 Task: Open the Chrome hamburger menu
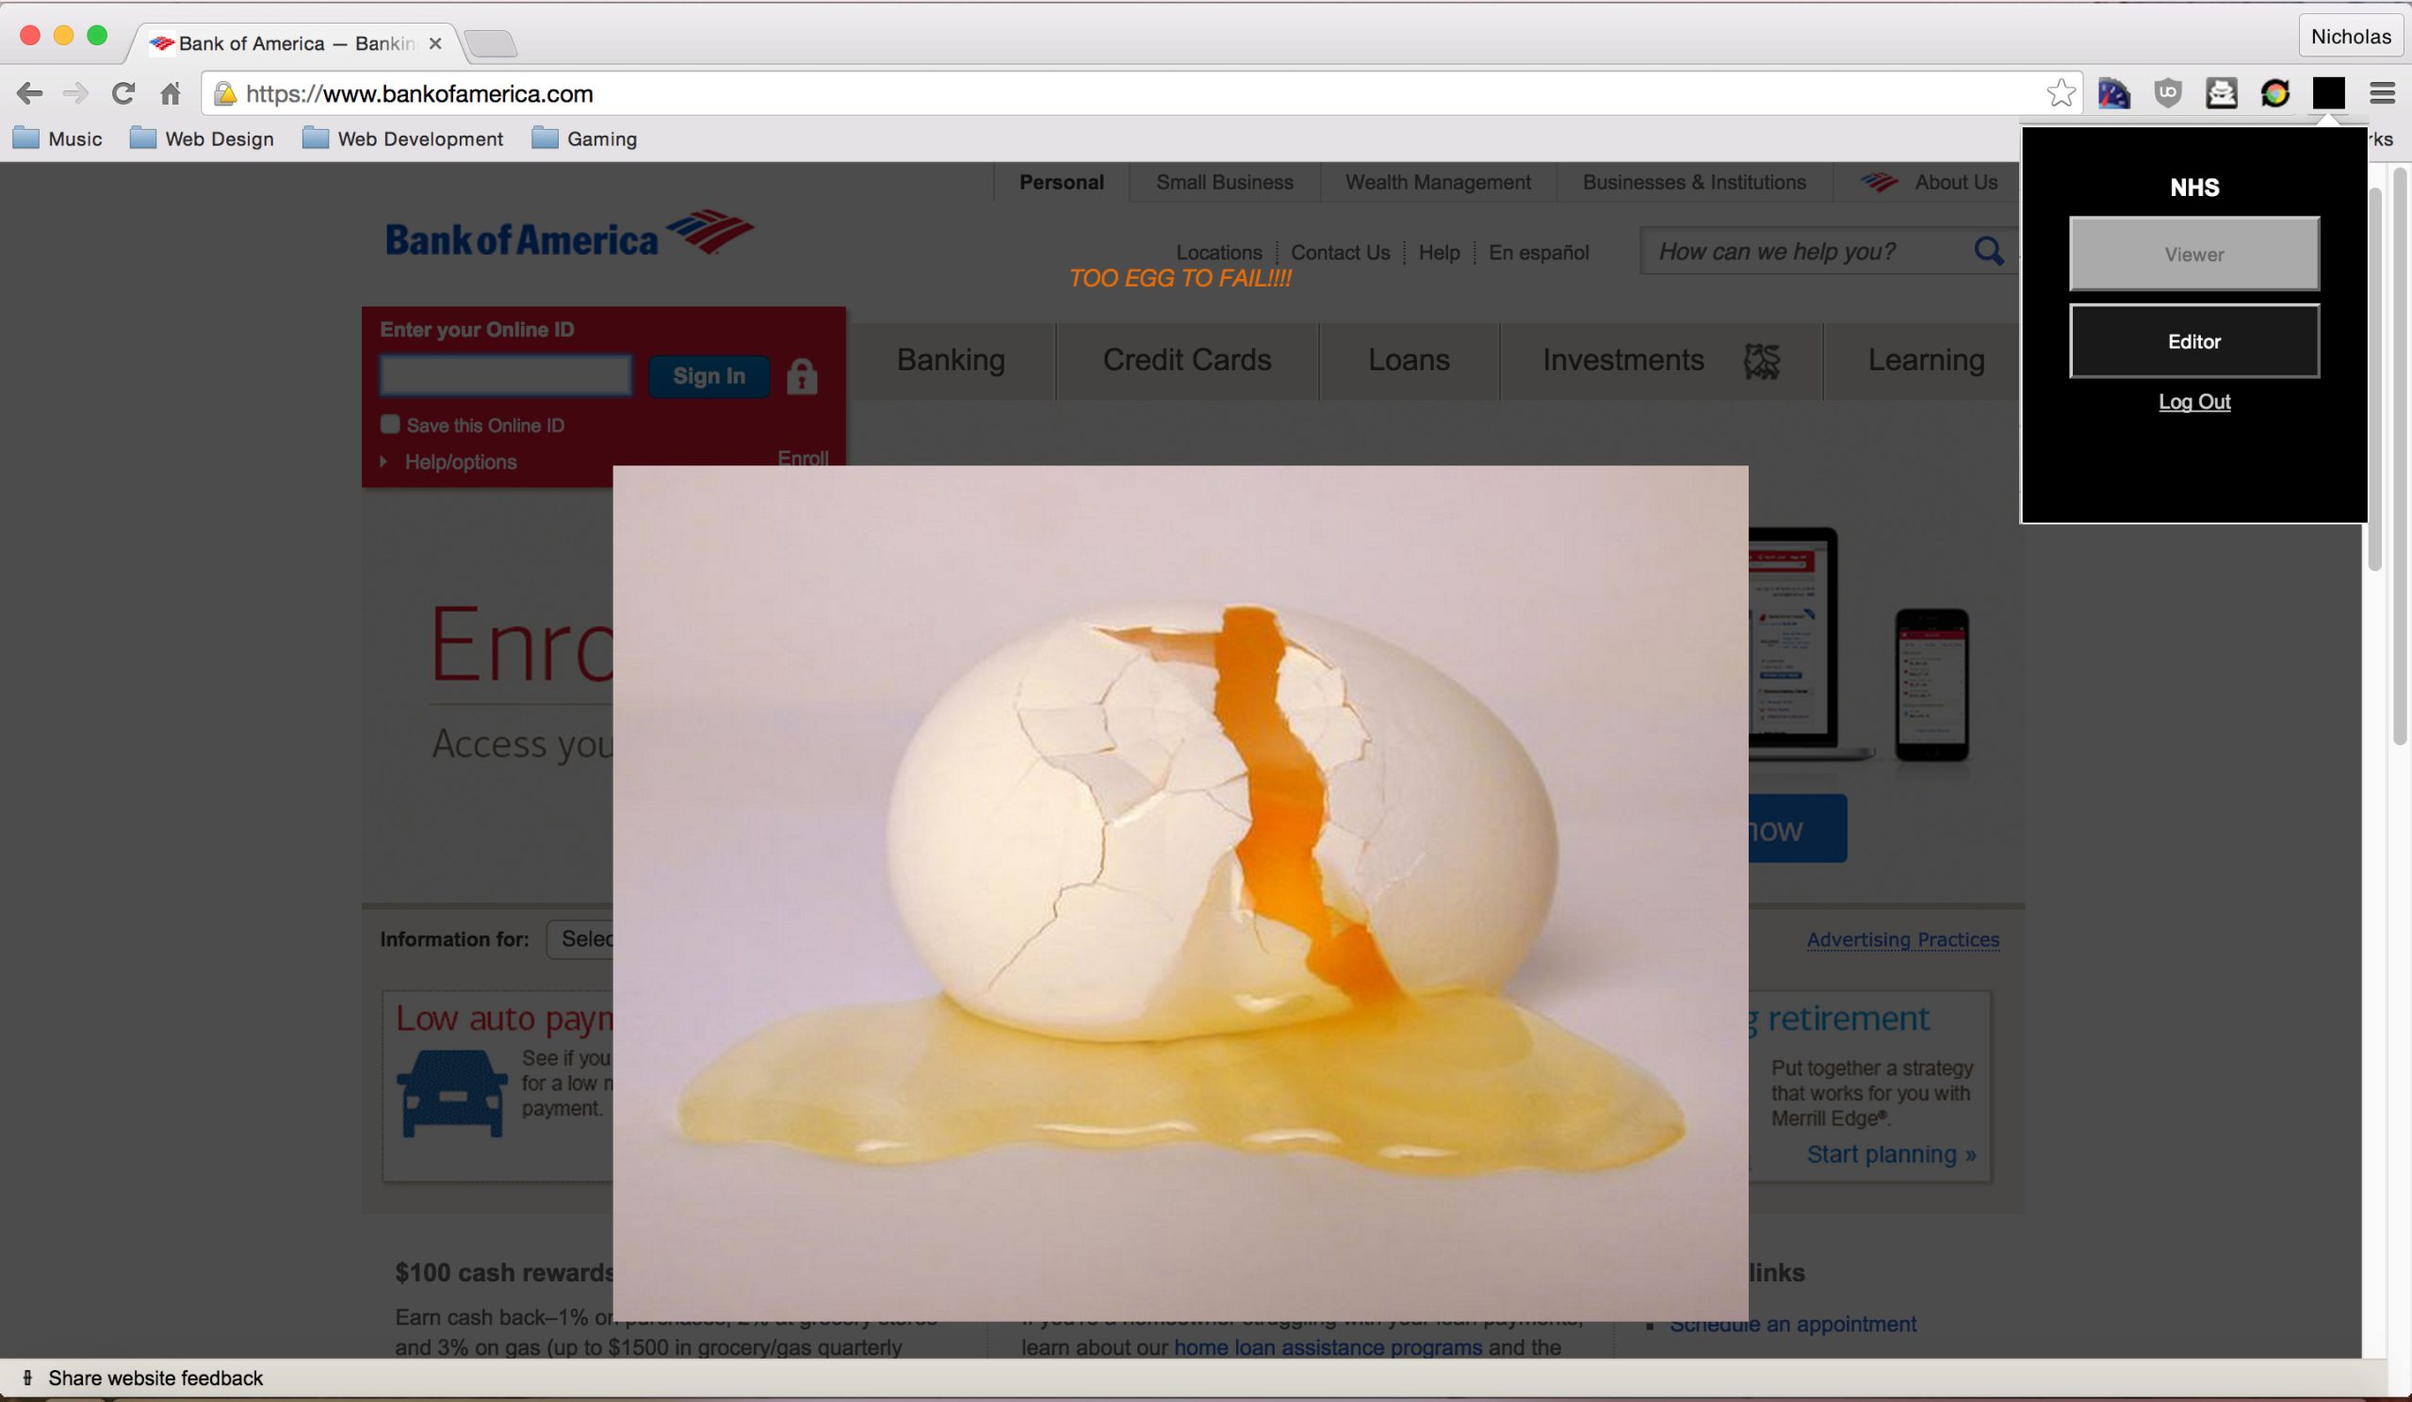pyautogui.click(x=2383, y=94)
